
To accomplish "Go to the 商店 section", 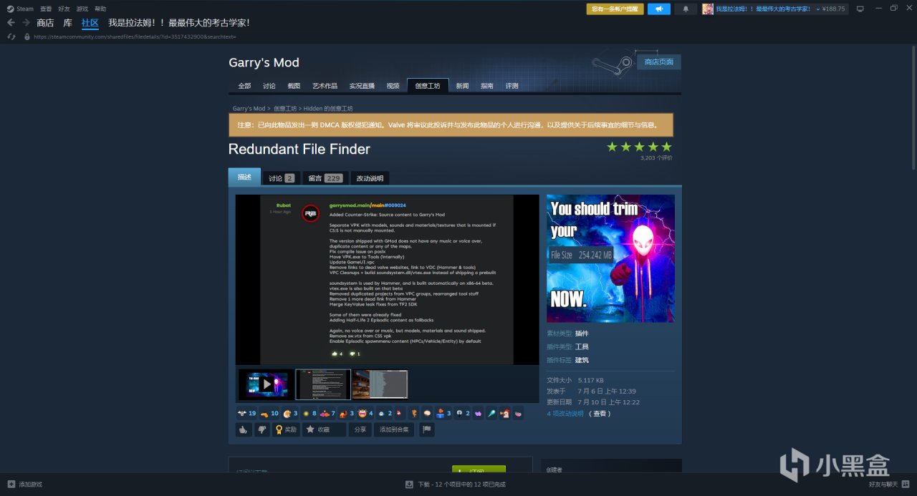I will 45,23.
